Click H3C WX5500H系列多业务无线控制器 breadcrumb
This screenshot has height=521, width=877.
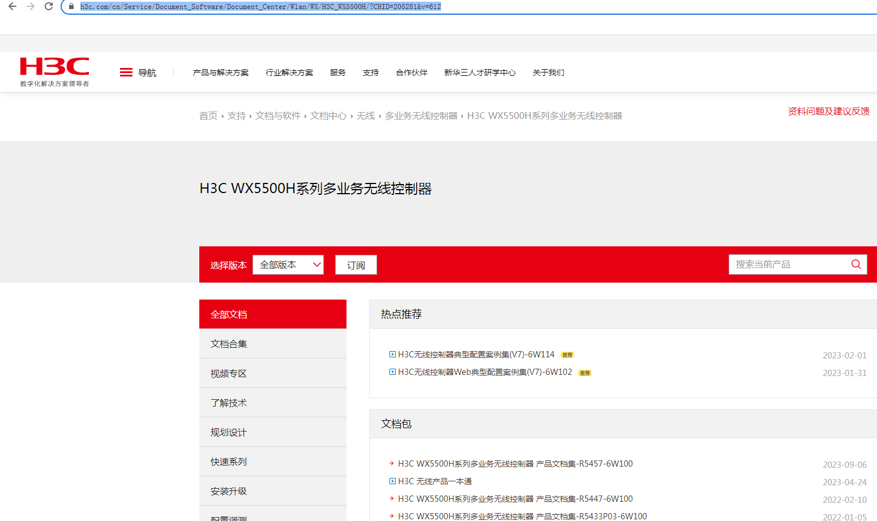[545, 116]
